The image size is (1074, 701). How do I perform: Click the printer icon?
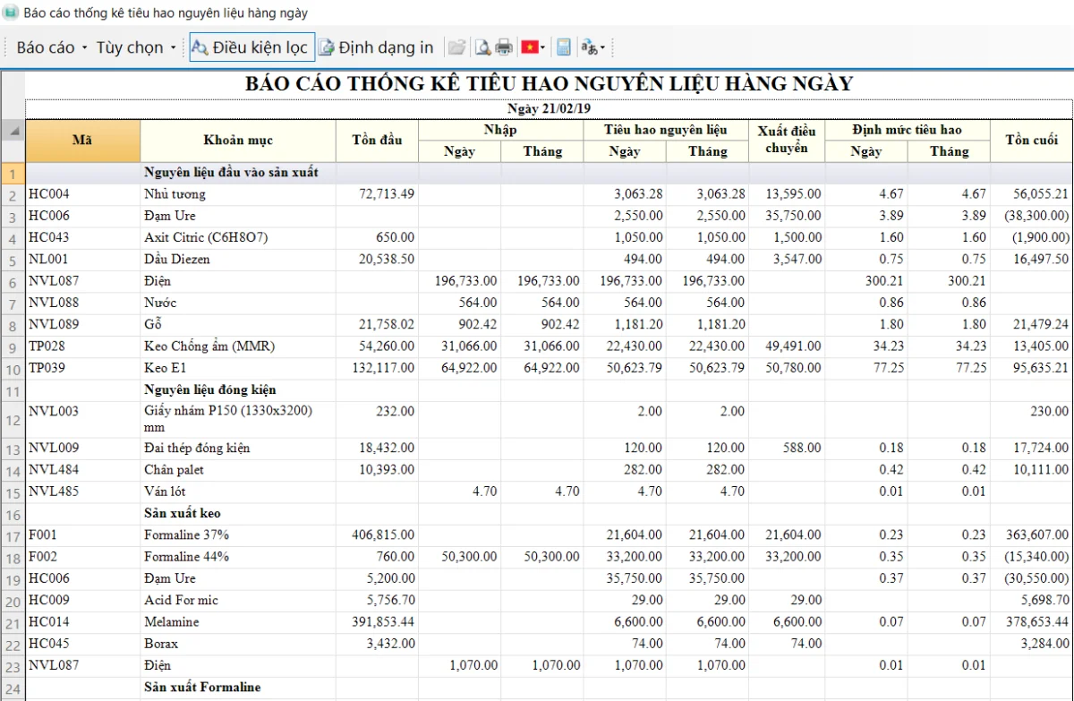click(504, 47)
